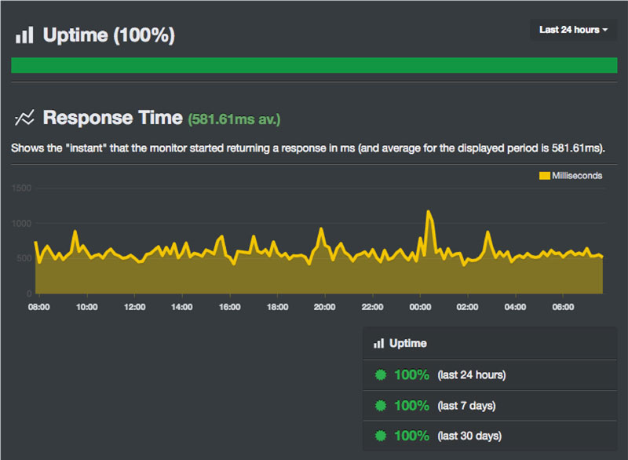Click the 1500 label on the vertical axis
This screenshot has width=628, height=460.
click(22, 188)
